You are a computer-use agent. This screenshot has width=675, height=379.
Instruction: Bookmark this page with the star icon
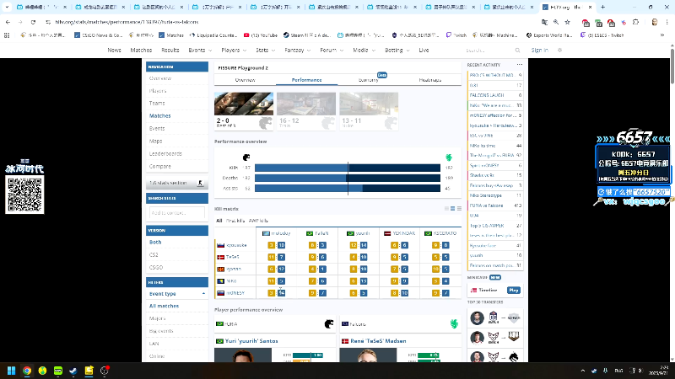567,22
